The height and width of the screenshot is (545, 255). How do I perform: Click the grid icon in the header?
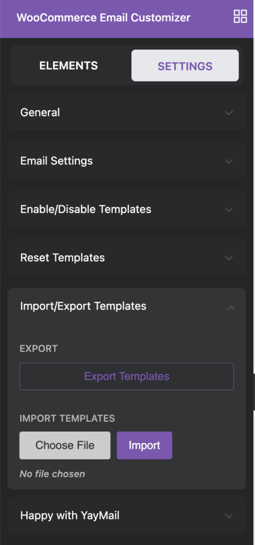[240, 16]
